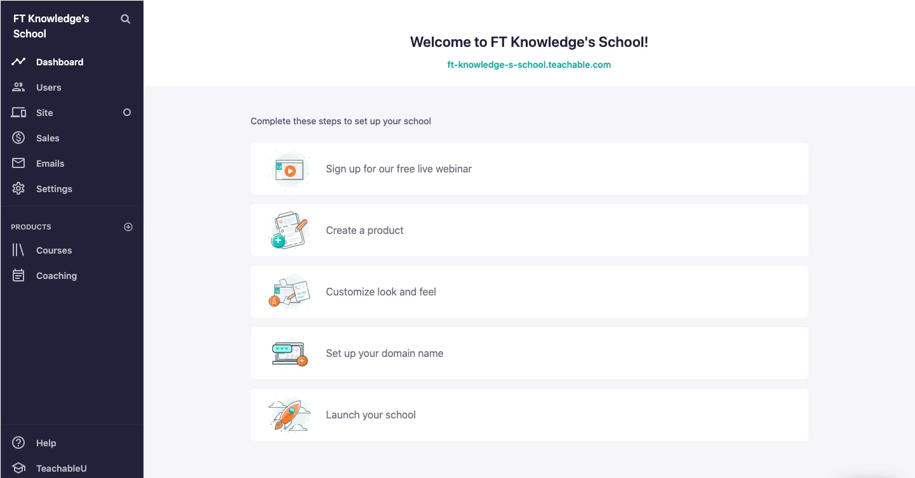Screen dimensions: 915x478
Task: Click the Dashboard chart icon
Action: click(x=18, y=61)
